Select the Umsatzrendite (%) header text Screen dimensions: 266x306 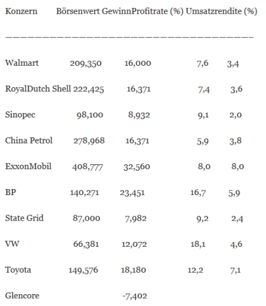[x=222, y=11]
